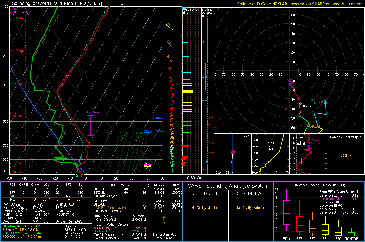365x242 pixels.
Task: Click the '700-500mb LR = 7.5 C/km' line
Action: pos(22,236)
